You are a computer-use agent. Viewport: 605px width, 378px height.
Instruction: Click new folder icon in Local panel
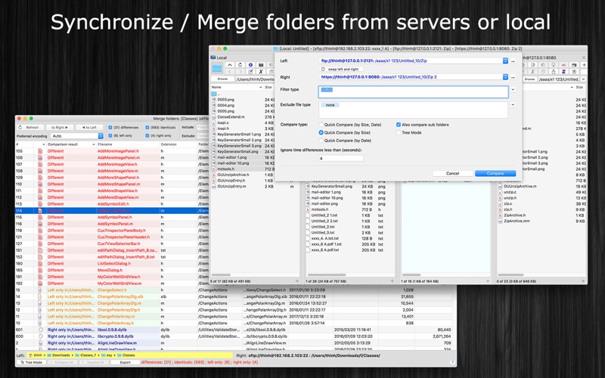(261, 65)
